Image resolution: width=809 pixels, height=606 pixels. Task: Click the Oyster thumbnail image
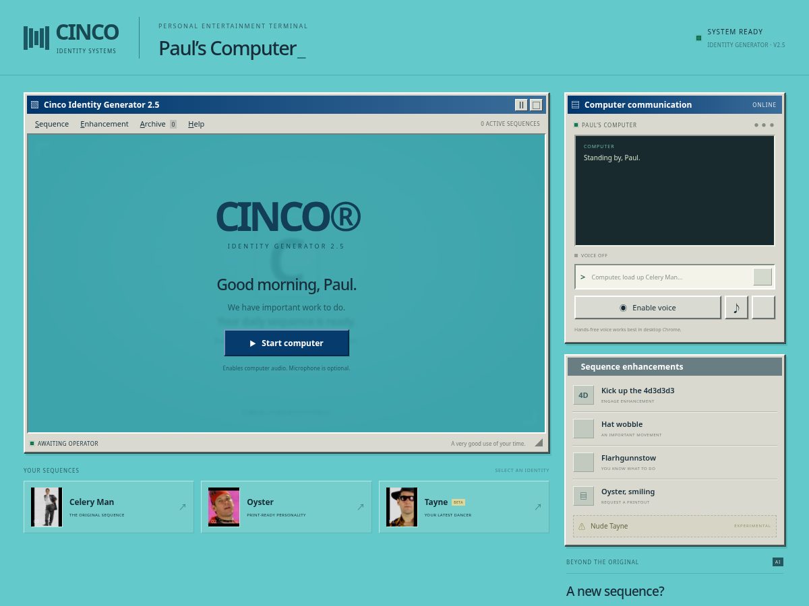[224, 507]
